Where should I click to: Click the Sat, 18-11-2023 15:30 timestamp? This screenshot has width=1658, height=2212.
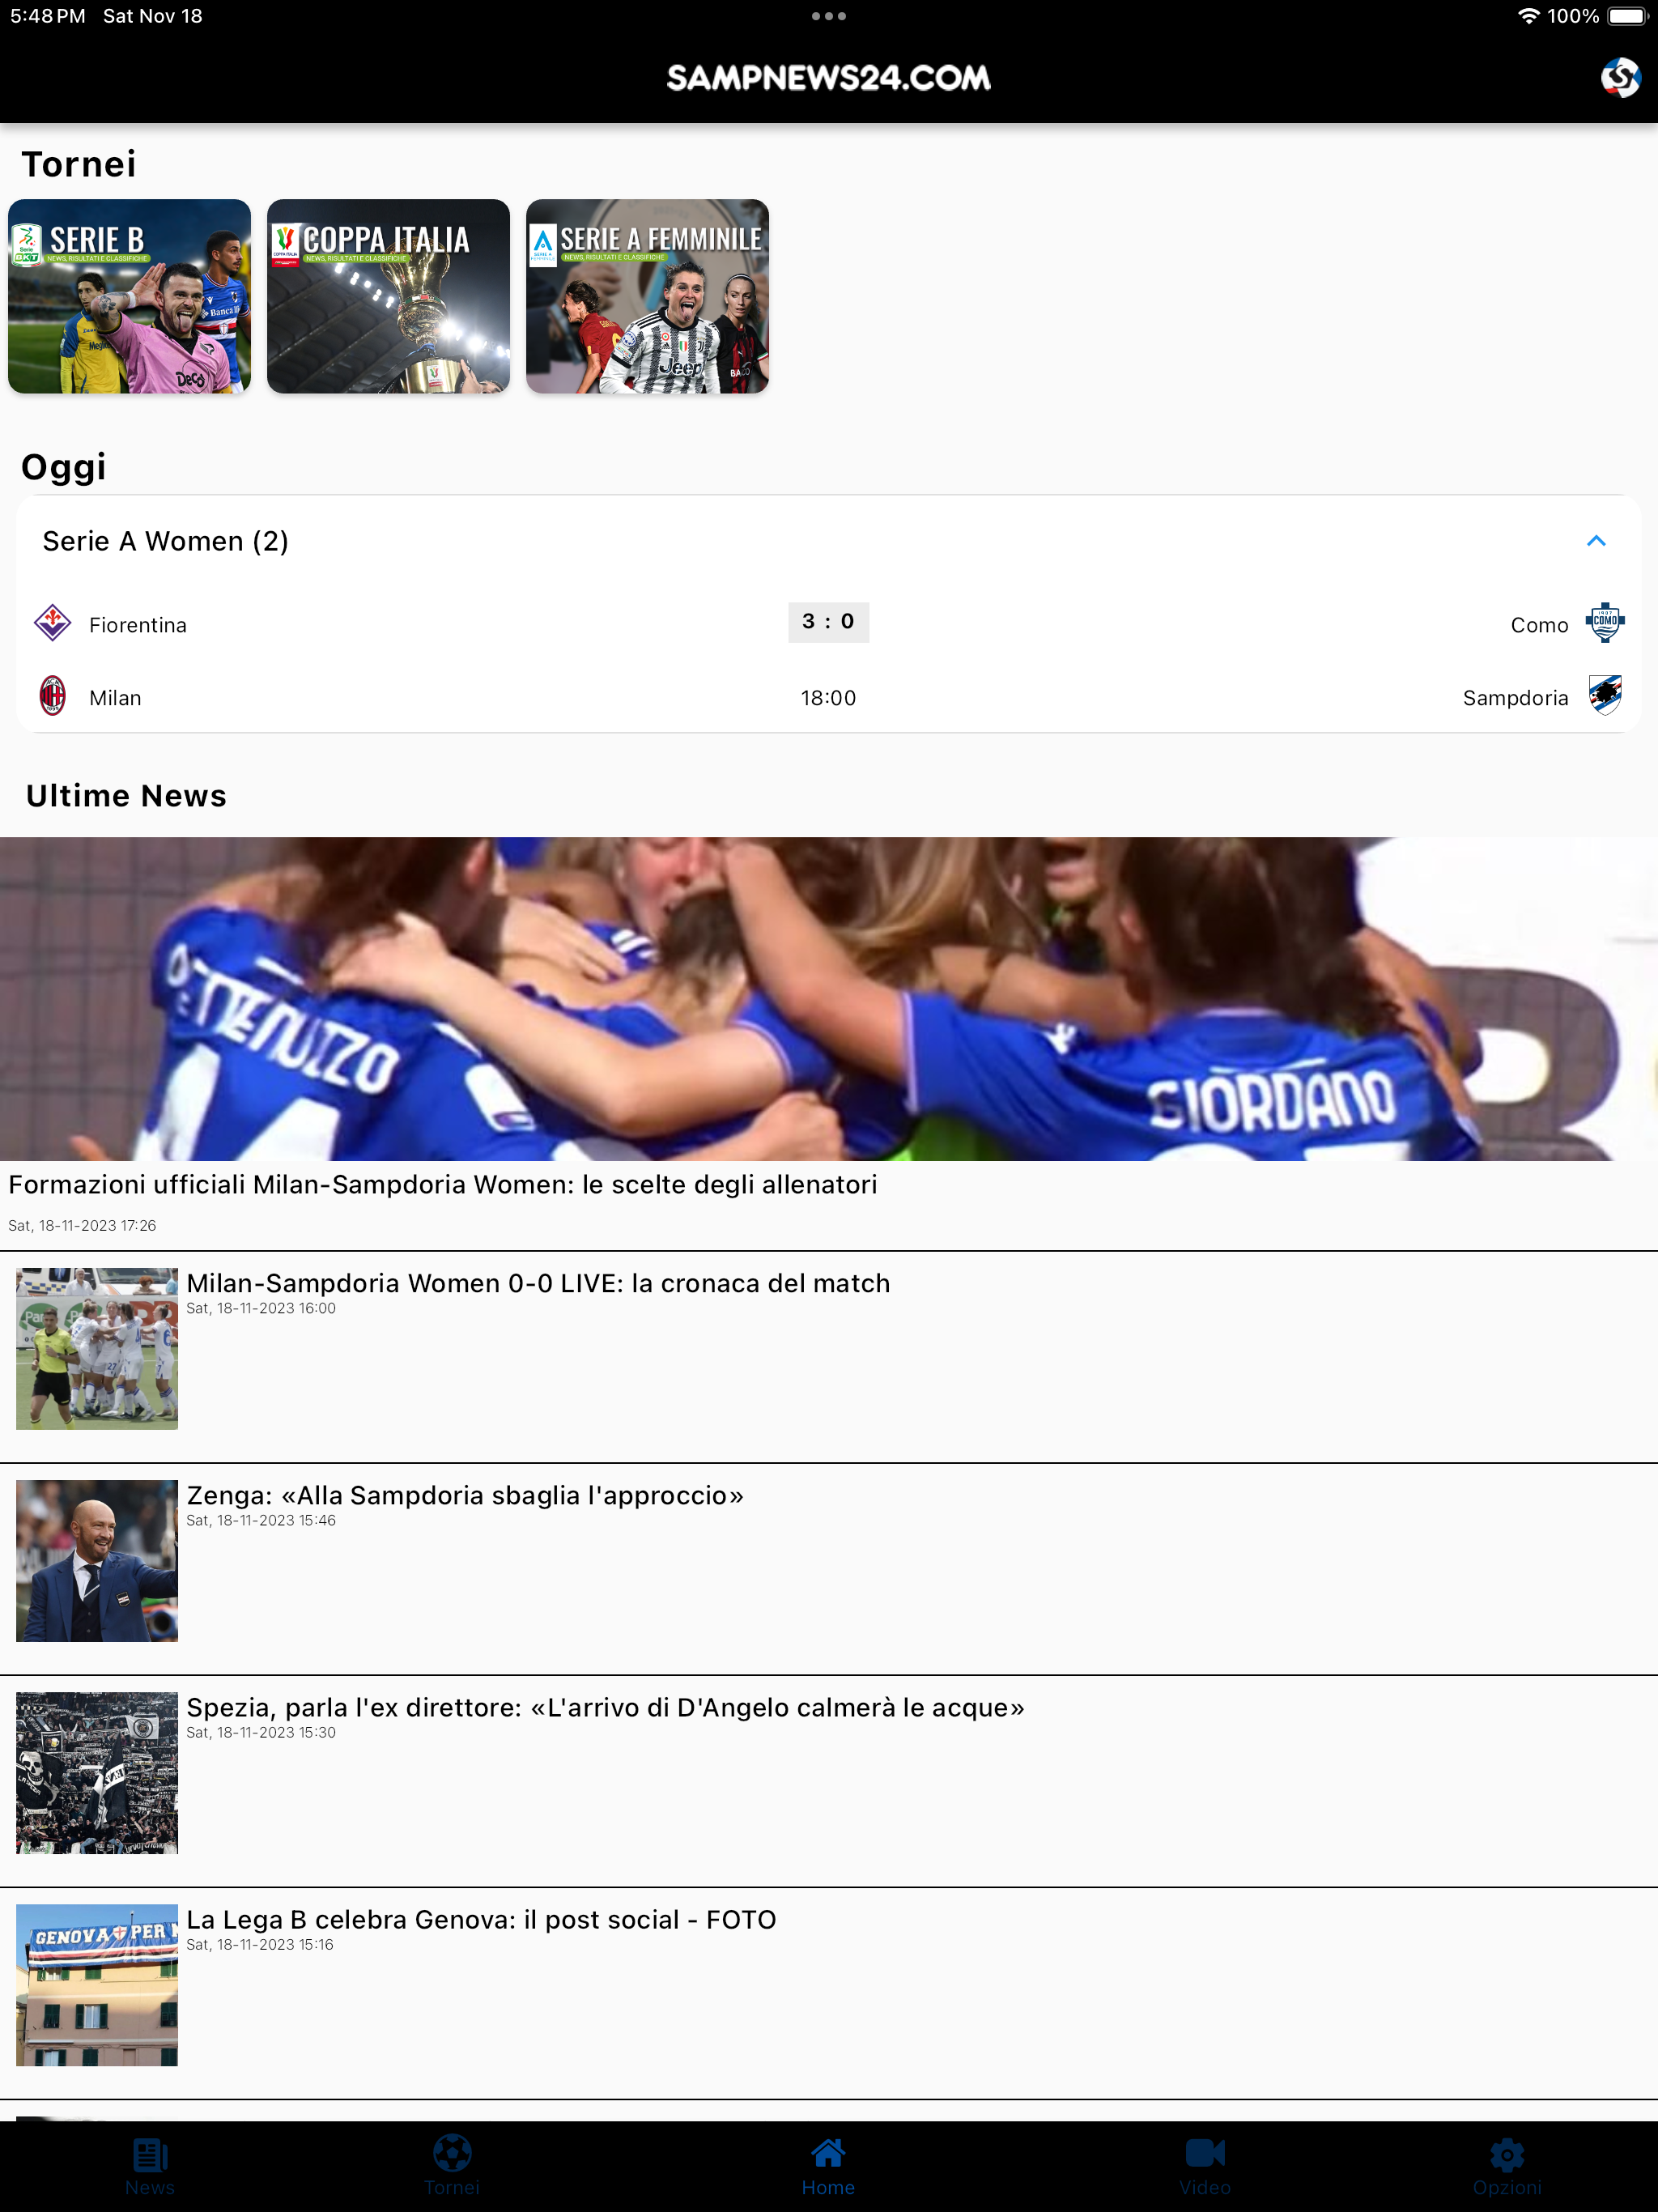point(261,1733)
